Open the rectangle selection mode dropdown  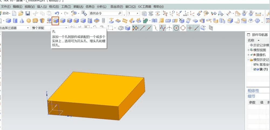pos(114,28)
